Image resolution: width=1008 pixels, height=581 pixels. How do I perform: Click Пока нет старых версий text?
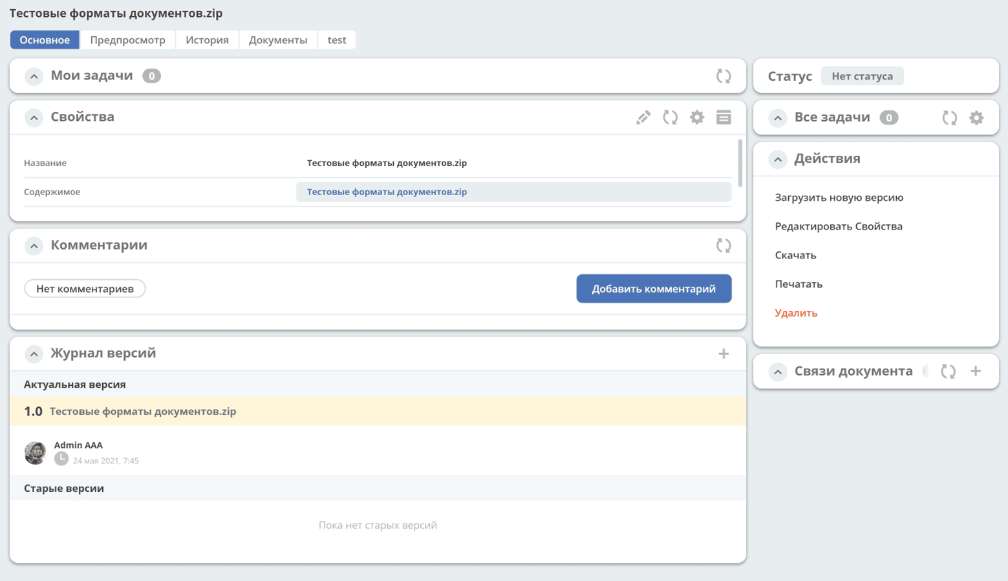[378, 525]
